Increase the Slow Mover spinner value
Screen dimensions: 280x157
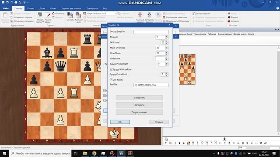pyautogui.click(x=167, y=52)
